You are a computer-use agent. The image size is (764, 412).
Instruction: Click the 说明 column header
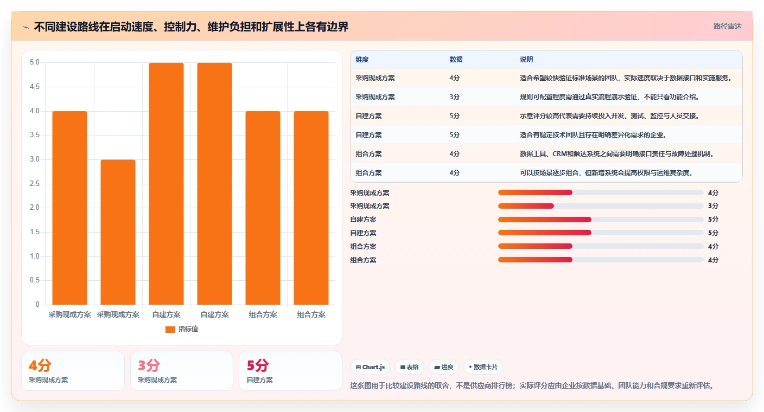click(526, 59)
